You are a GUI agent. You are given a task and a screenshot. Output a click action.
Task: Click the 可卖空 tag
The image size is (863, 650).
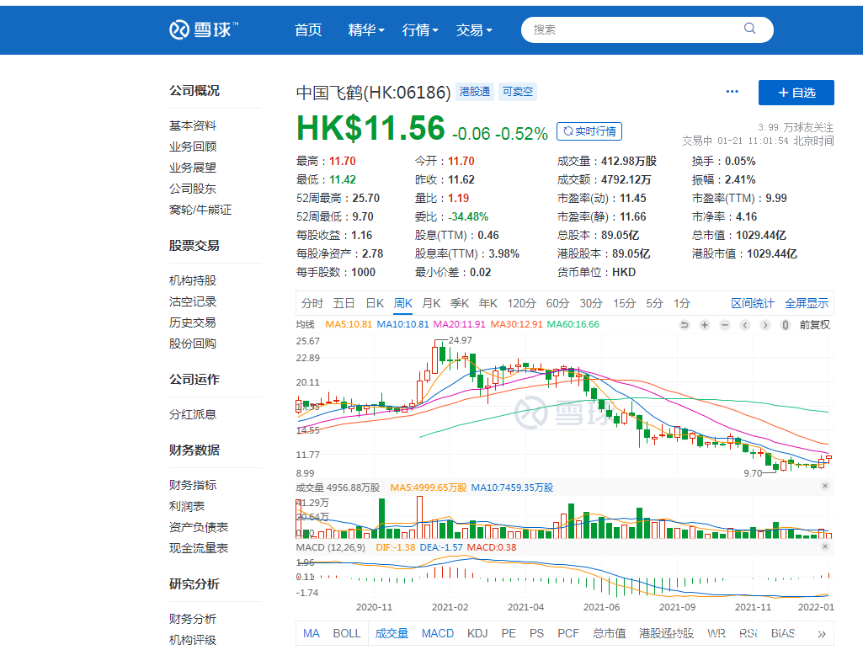coord(518,92)
